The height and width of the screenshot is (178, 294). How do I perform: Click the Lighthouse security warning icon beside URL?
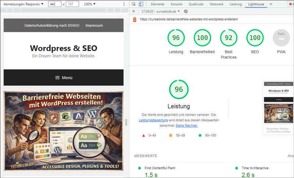point(135,19)
